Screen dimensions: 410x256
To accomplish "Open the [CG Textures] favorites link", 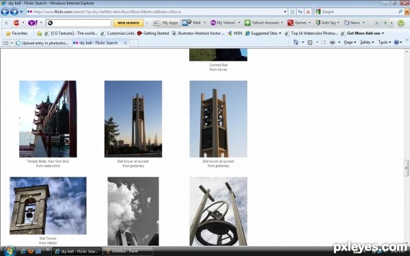I will tap(71, 33).
